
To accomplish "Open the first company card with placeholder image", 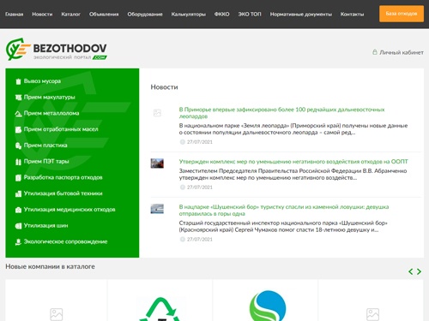I will point(56,300).
